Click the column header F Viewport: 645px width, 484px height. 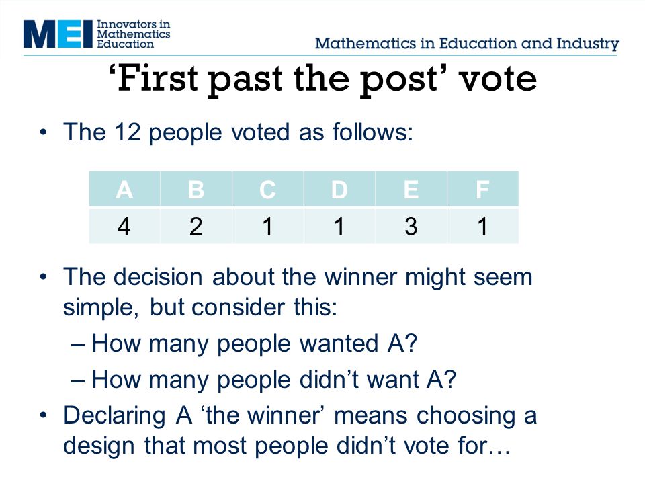coord(482,190)
